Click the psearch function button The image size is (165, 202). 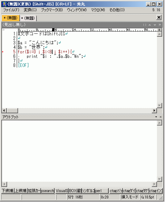47,191
